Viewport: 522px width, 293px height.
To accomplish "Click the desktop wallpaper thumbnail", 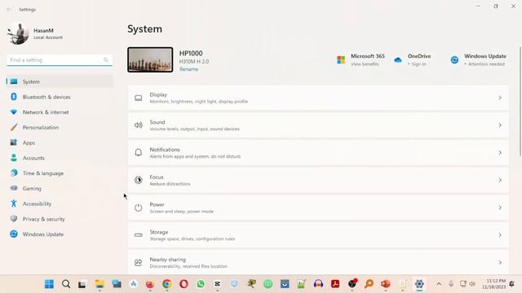I will (150, 59).
